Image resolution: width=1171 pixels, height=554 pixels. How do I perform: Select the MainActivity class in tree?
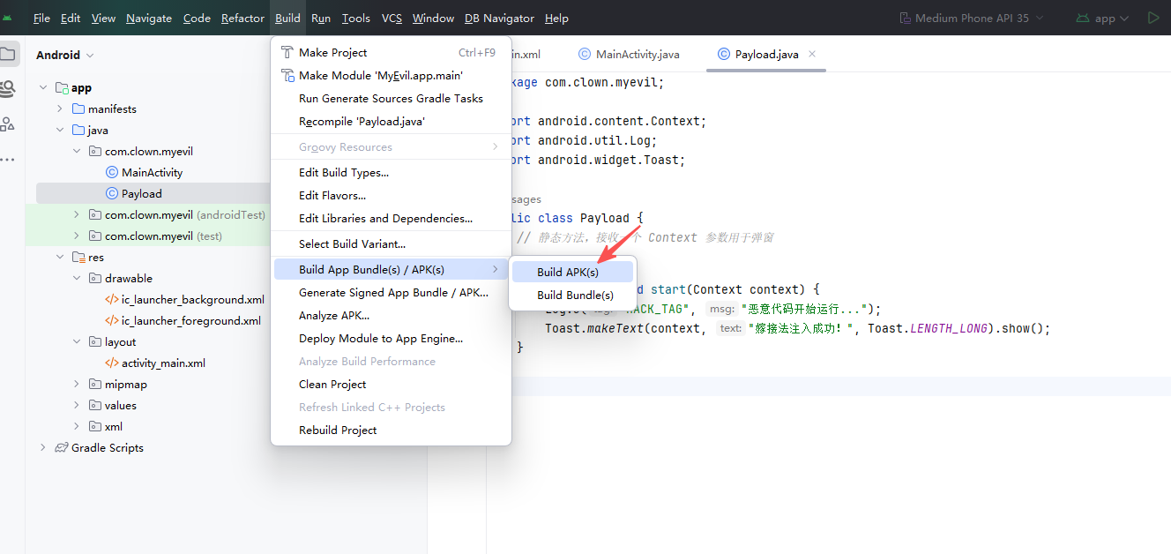pyautogui.click(x=152, y=173)
